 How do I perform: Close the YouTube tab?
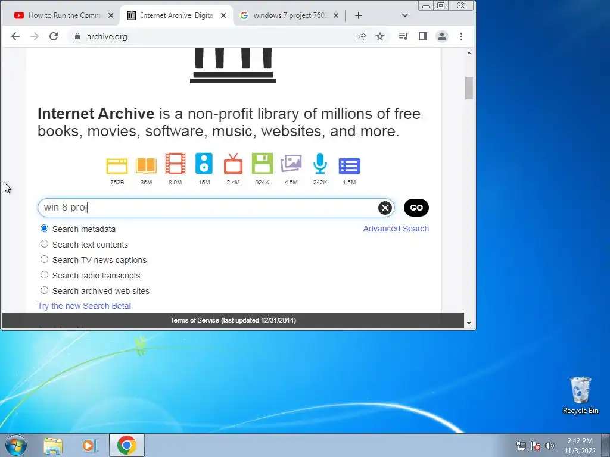pos(110,15)
